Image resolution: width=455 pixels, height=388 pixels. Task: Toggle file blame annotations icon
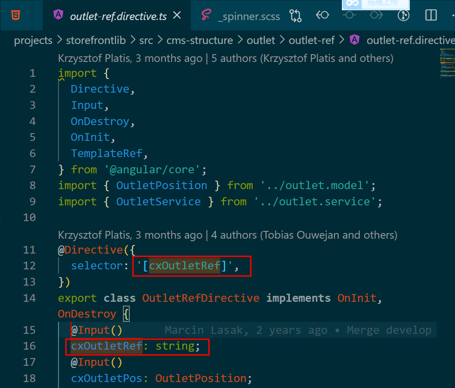pos(403,15)
